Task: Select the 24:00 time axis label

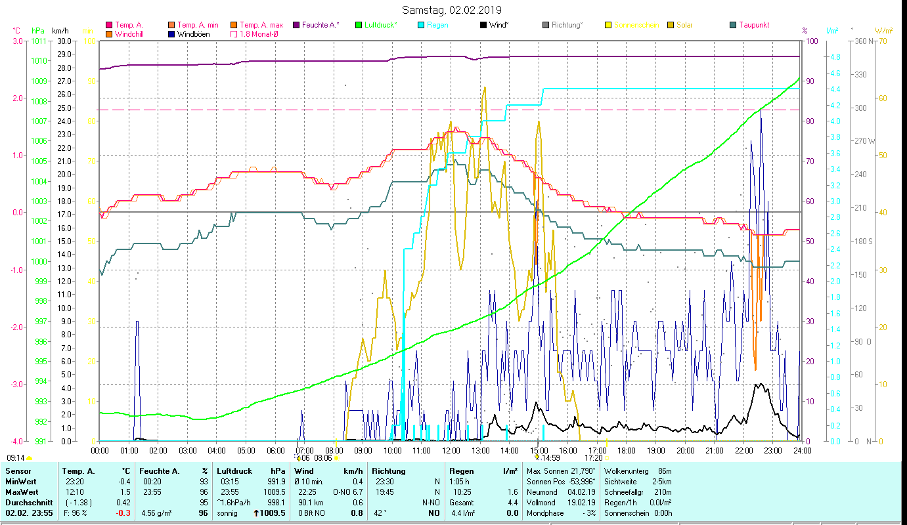Action: pos(802,451)
